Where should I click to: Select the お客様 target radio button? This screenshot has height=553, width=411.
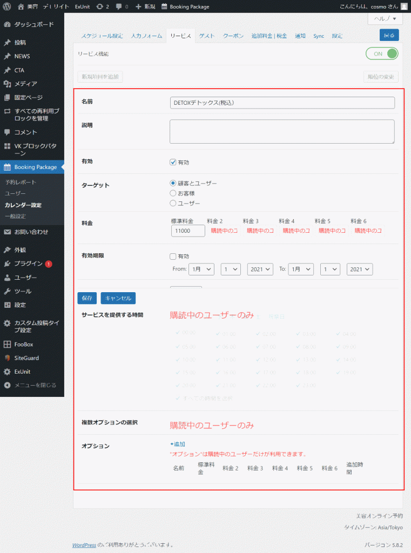pos(173,193)
